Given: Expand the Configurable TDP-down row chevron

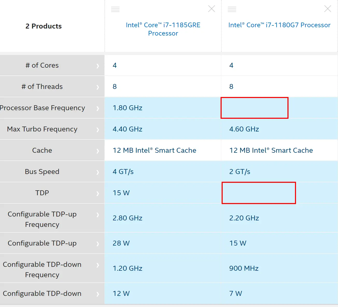Looking at the screenshot, I should (x=98, y=294).
